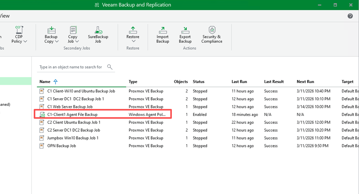The image size is (359, 194).
Task: Click the Veeam app icon in title bar
Action: point(97,5)
